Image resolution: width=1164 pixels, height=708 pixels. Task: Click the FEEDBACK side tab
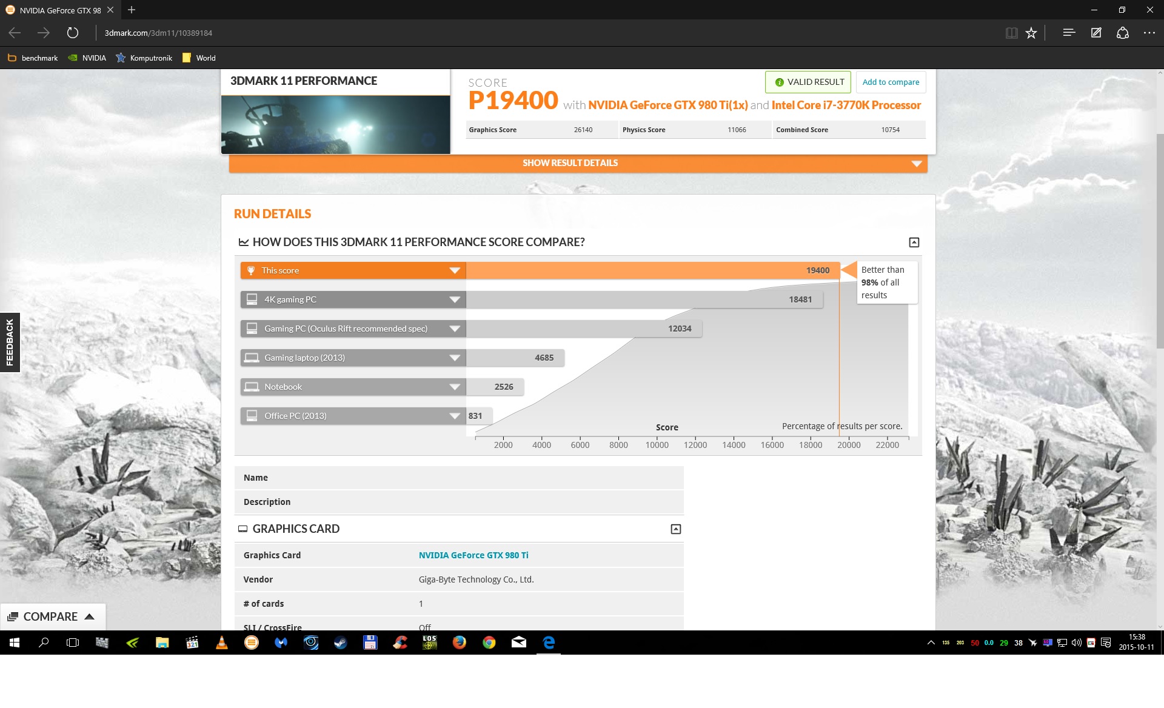coord(10,342)
